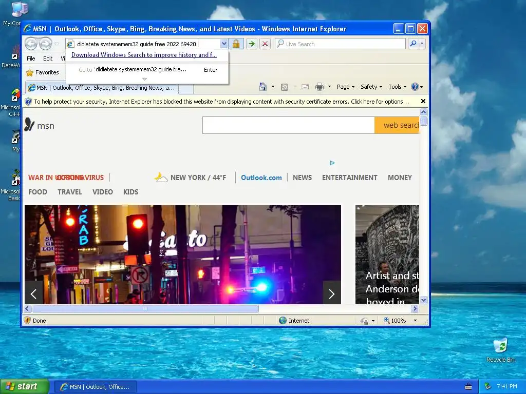Click the Go to suggestion entry
The width and height of the screenshot is (526, 394).
(x=147, y=69)
